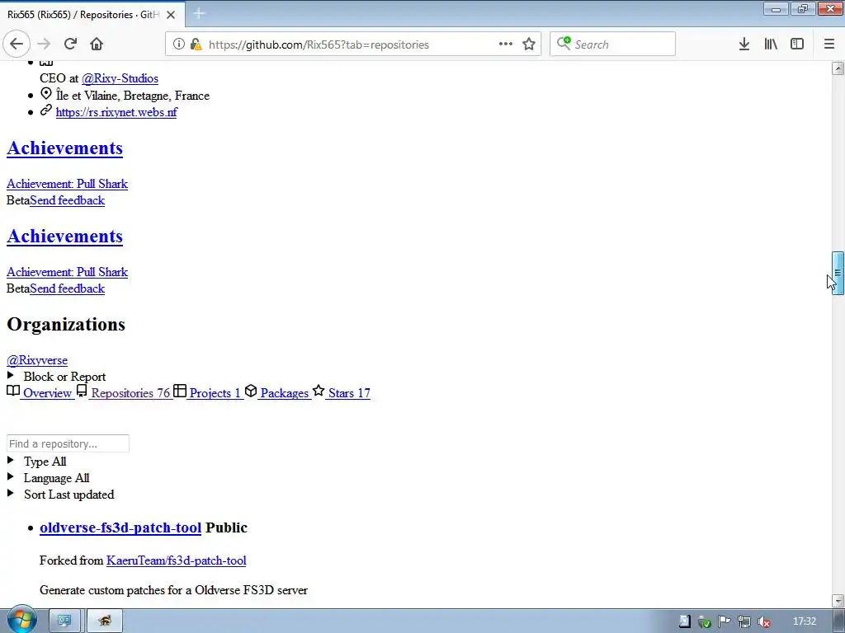The height and width of the screenshot is (633, 845).
Task: Close the Rix565 Repositories tab
Action: point(171,15)
